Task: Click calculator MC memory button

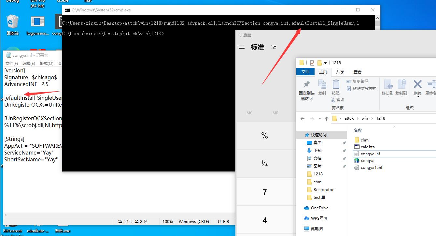Action: tap(249, 113)
